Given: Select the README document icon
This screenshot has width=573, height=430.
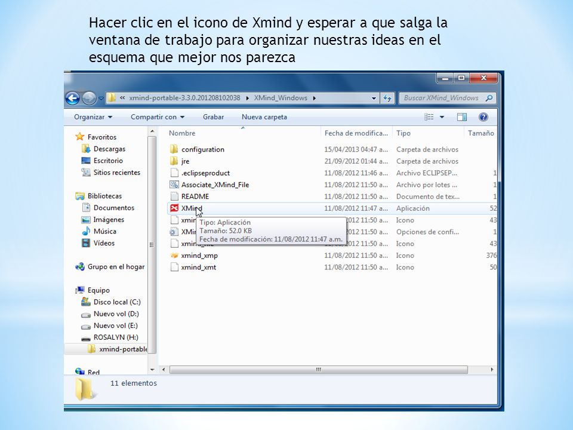Looking at the screenshot, I should pos(174,196).
